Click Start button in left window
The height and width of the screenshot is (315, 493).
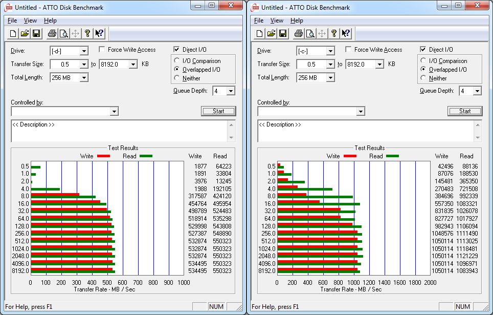(x=218, y=111)
